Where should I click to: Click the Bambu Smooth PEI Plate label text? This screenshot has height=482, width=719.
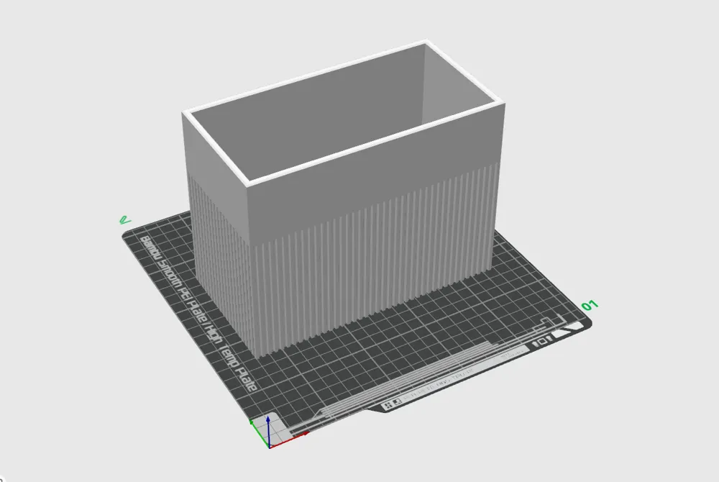click(198, 314)
